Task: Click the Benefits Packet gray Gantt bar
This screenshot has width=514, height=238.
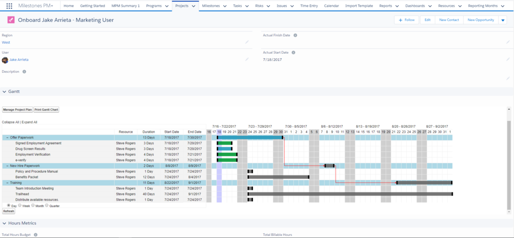Action: point(278,177)
